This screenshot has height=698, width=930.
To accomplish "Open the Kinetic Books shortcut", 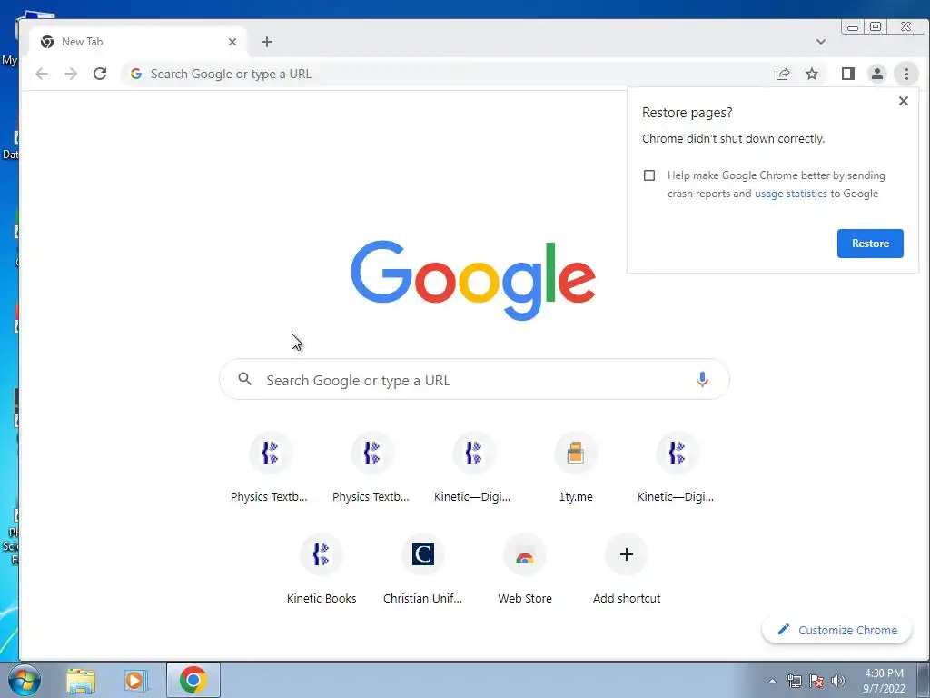I will click(x=322, y=569).
